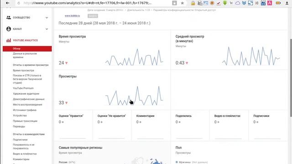Reload the page using the refresh icon
This screenshot has height=164, width=292.
point(19,3)
